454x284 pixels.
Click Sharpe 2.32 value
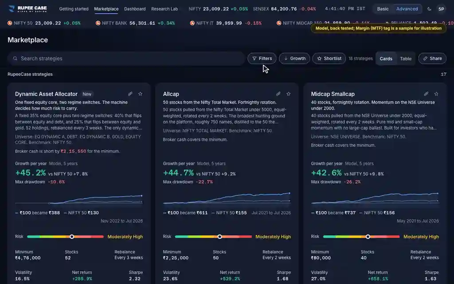pyautogui.click(x=135, y=279)
